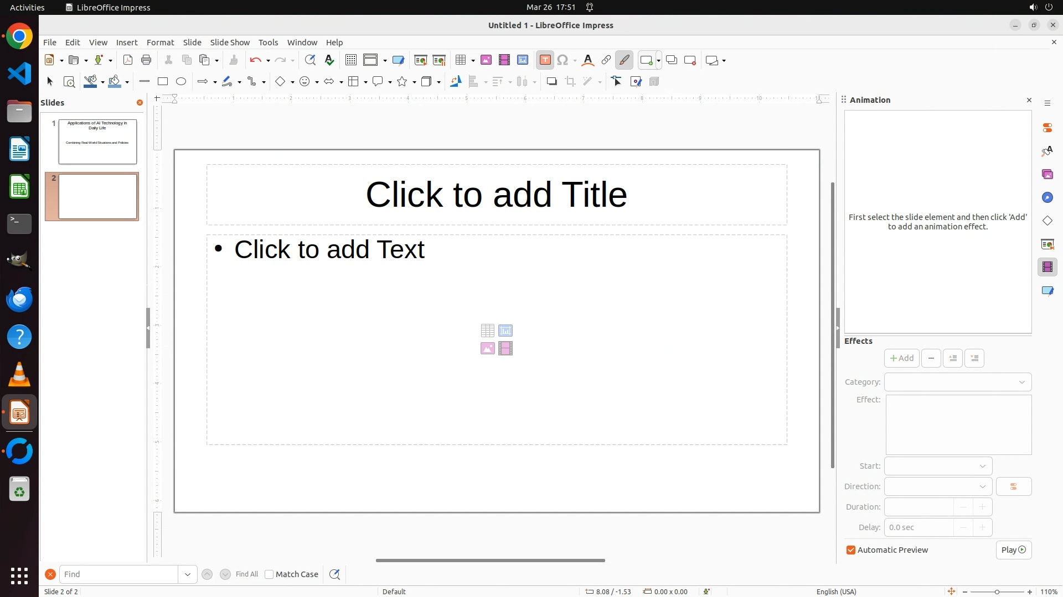1063x597 pixels.
Task: Click the Display Grid toolbar icon
Action: click(350, 60)
